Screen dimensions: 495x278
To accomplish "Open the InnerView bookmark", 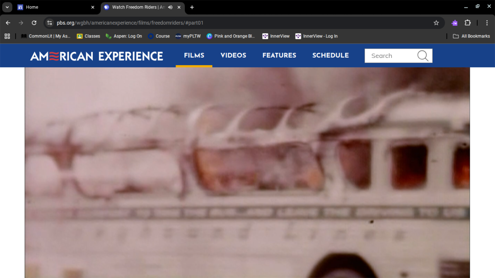I will pos(276,36).
